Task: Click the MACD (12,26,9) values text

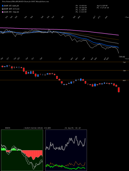Action: pyautogui.click(x=35, y=128)
